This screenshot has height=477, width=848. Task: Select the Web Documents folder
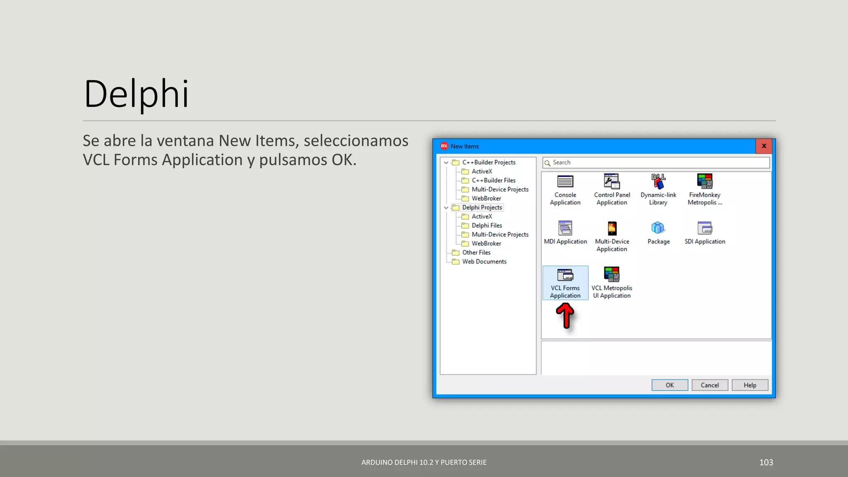[x=479, y=262]
